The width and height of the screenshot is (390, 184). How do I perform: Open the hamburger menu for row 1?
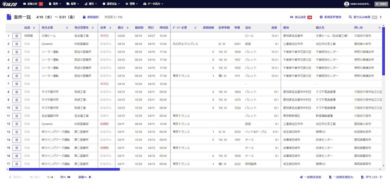point(17,36)
